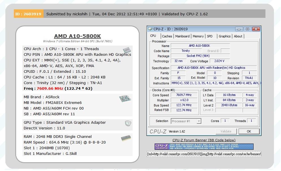Click the Technology value 32 nm
This screenshot has height=171, width=281.
178,61
